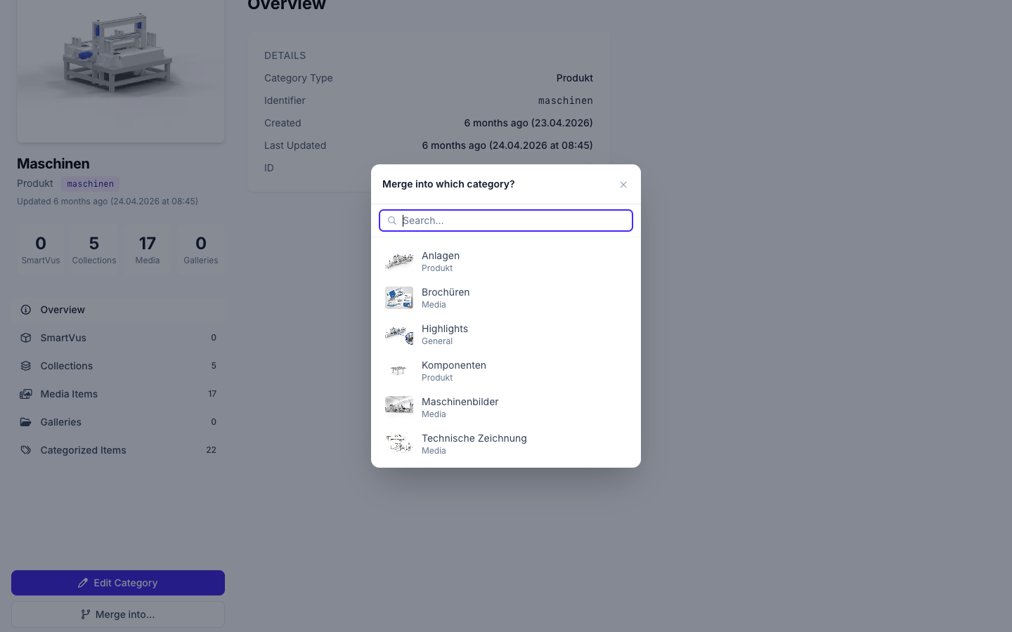Close the merge category dialog
Screen dimensions: 1012x632
[623, 185]
